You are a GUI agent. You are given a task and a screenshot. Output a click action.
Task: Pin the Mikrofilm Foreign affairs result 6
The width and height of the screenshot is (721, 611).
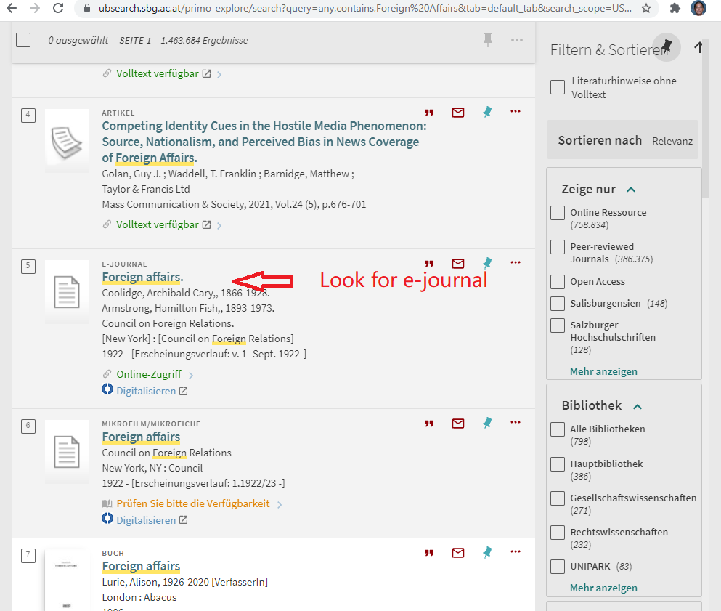(x=487, y=423)
